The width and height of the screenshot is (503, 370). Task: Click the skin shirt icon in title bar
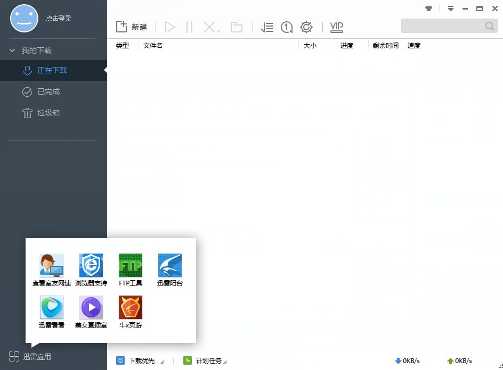point(429,9)
